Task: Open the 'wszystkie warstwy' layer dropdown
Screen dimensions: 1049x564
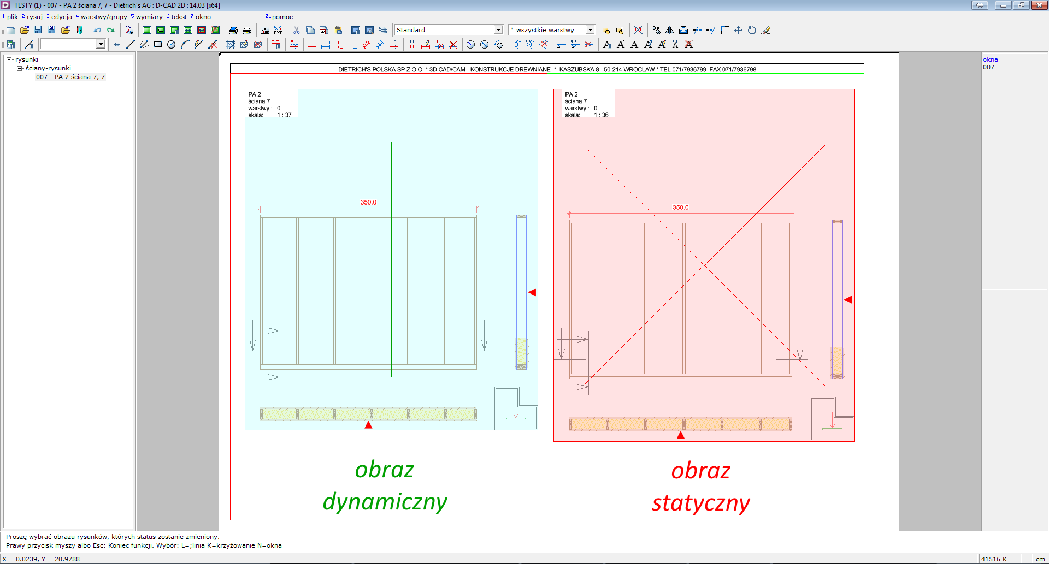Action: (590, 31)
